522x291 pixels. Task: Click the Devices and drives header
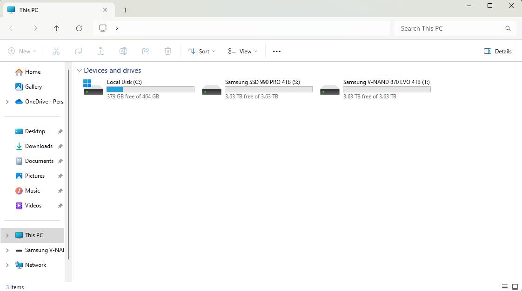tap(113, 71)
